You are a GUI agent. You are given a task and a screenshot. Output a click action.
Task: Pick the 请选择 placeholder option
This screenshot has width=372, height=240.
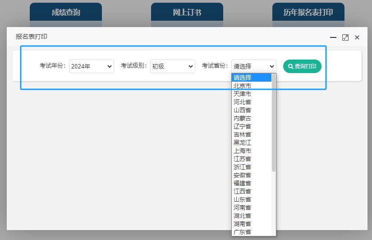click(243, 78)
